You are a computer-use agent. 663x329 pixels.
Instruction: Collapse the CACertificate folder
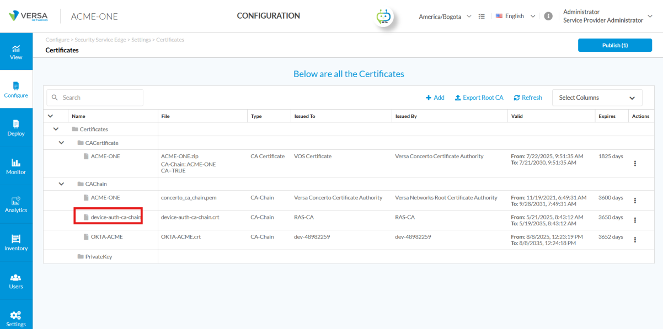tap(62, 143)
